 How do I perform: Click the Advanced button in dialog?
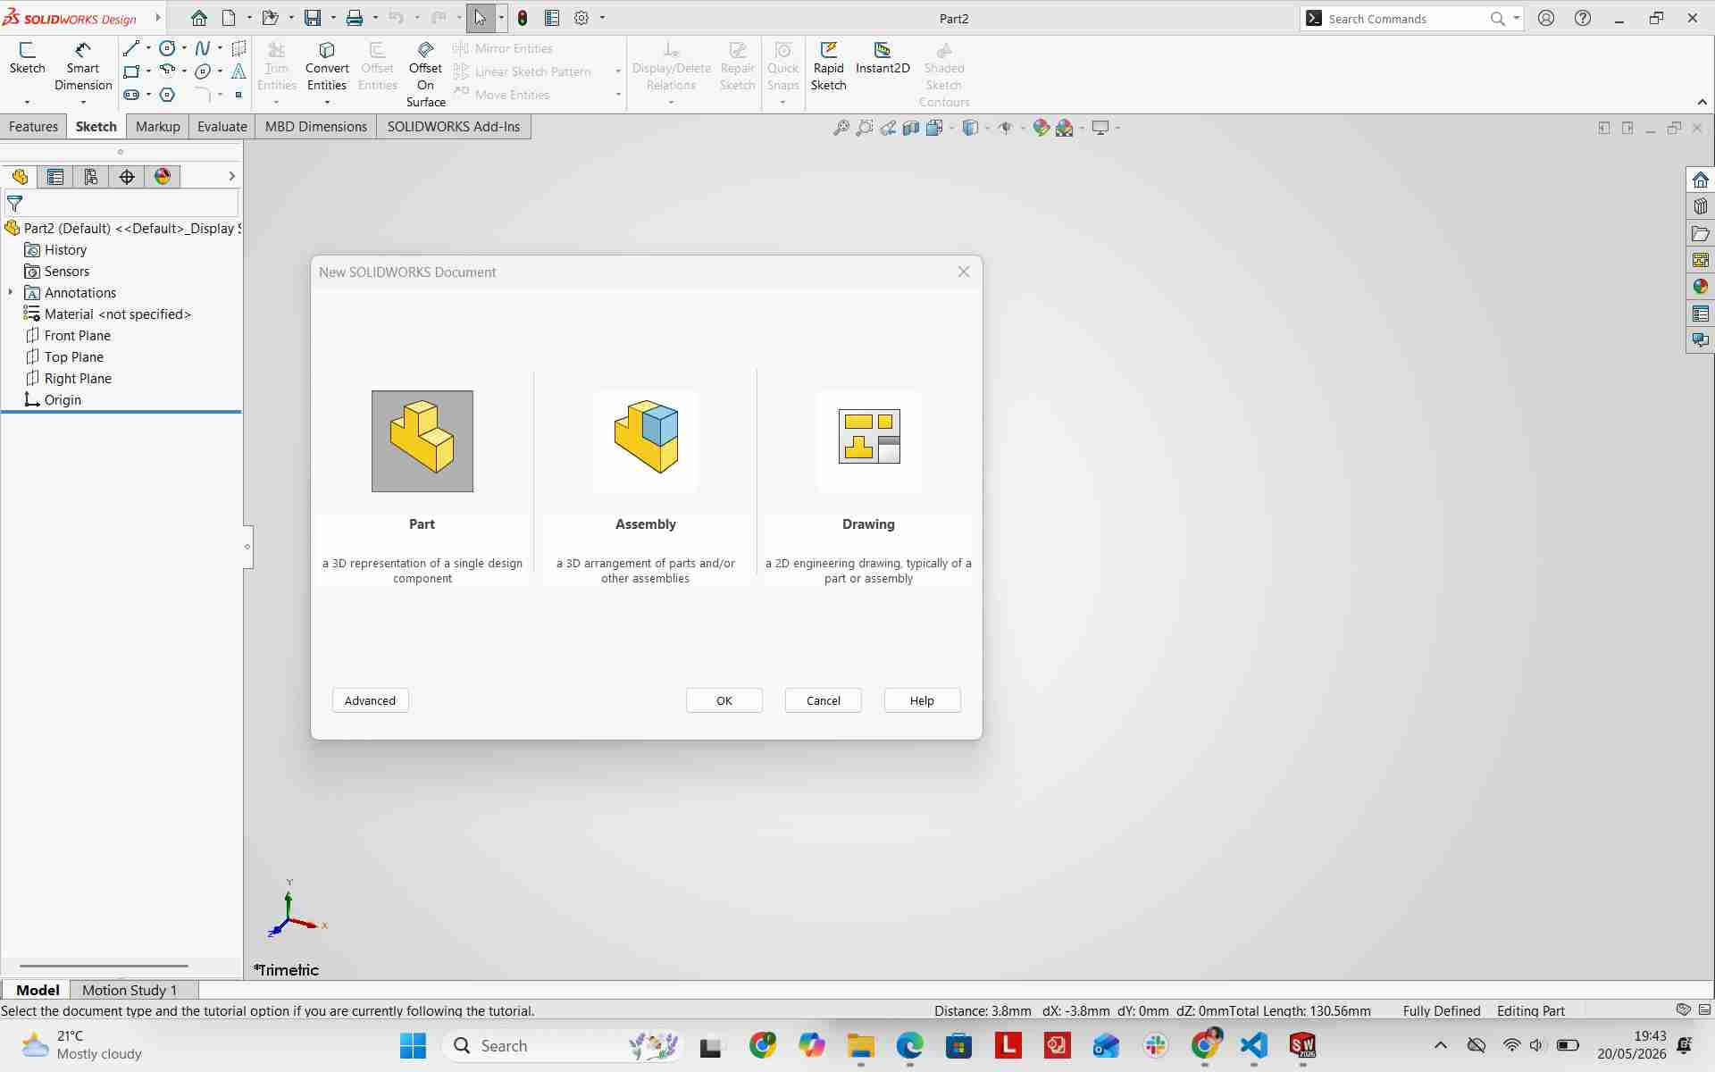click(x=370, y=700)
